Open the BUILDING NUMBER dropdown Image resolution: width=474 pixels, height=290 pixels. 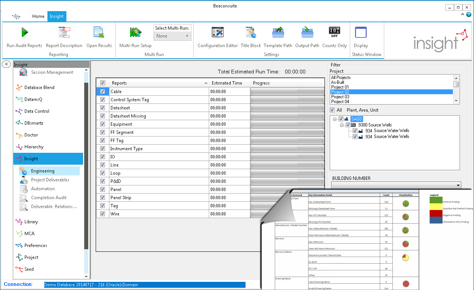tap(396, 185)
